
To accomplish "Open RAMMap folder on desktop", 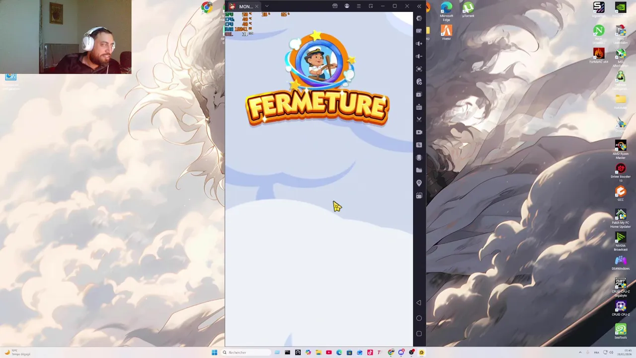I will [621, 101].
